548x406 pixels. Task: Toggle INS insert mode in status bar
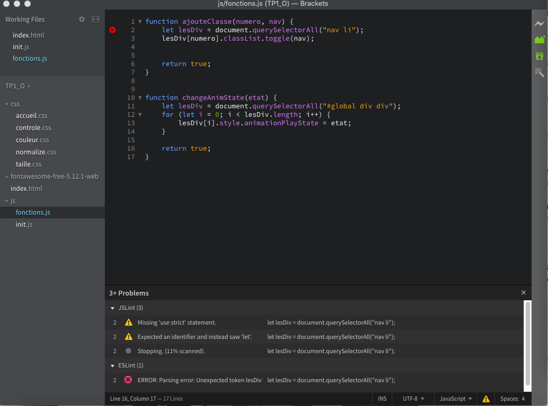[x=382, y=399]
